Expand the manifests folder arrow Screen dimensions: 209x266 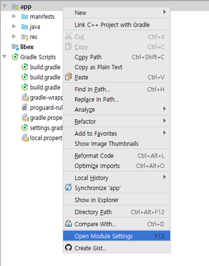[14, 16]
